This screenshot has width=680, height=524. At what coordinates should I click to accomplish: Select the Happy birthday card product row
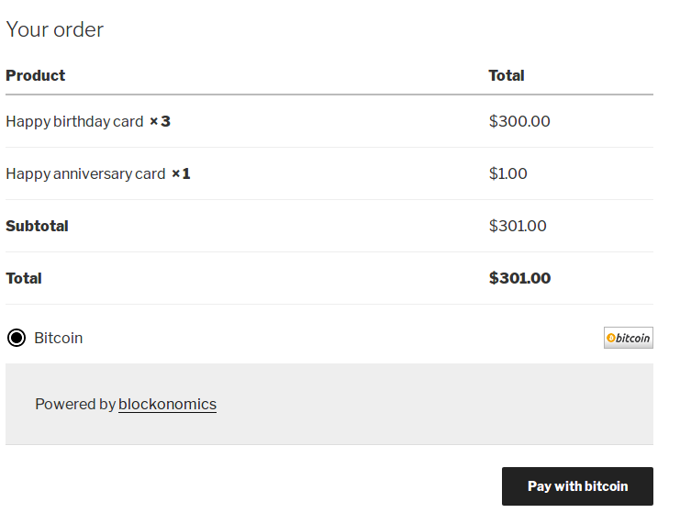point(329,121)
